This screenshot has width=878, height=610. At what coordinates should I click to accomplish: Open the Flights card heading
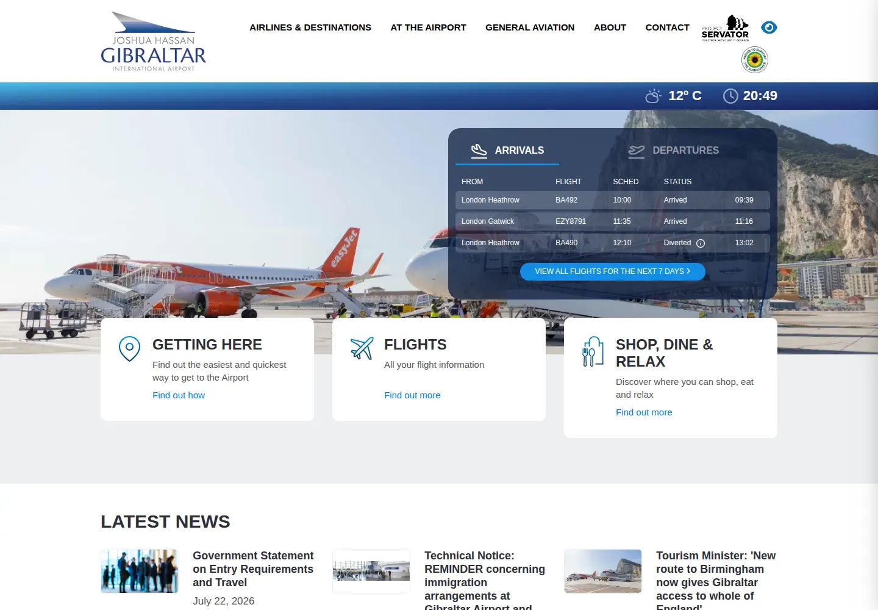415,345
